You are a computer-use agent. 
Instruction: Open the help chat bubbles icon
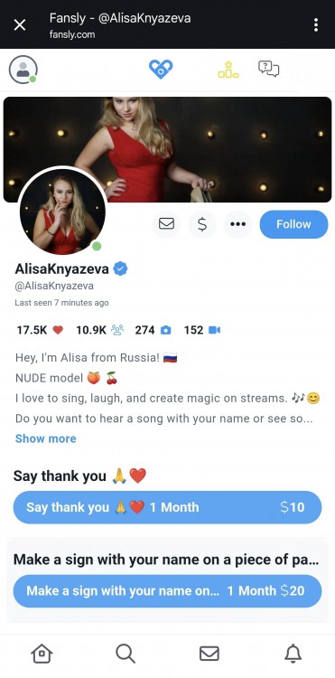[268, 69]
